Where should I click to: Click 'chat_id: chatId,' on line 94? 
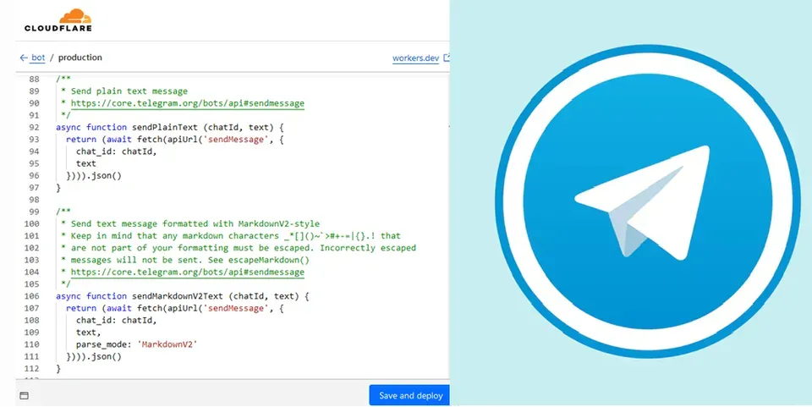(x=116, y=151)
